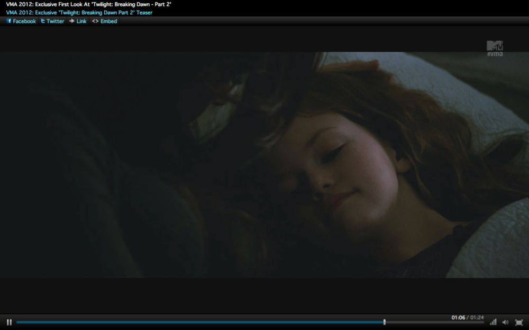Click the MTV logo watermark
This screenshot has height=330, width=529.
coord(495,45)
